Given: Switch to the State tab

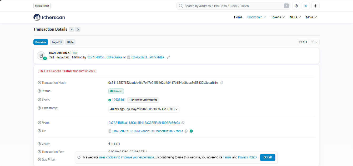Looking at the screenshot, I should pyautogui.click(x=70, y=42).
